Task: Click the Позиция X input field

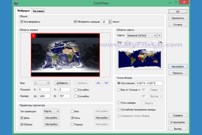Action: click(x=44, y=89)
